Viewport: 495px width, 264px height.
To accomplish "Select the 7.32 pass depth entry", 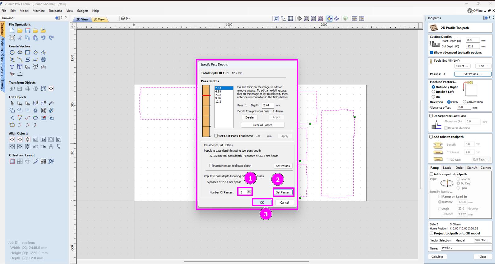I will click(218, 95).
